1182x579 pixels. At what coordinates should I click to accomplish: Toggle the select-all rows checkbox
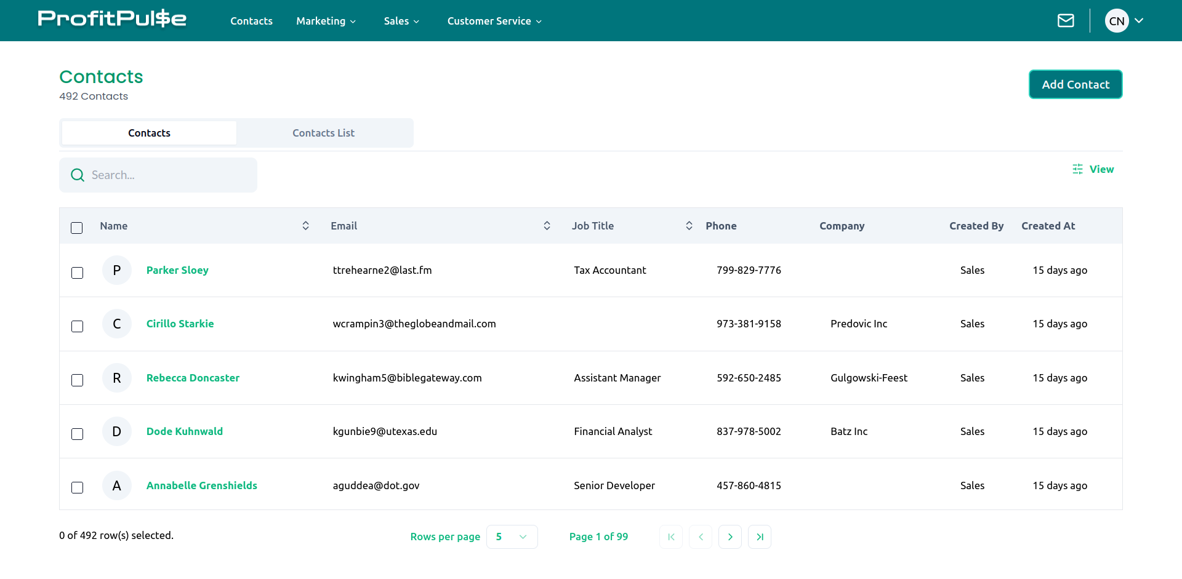77,228
